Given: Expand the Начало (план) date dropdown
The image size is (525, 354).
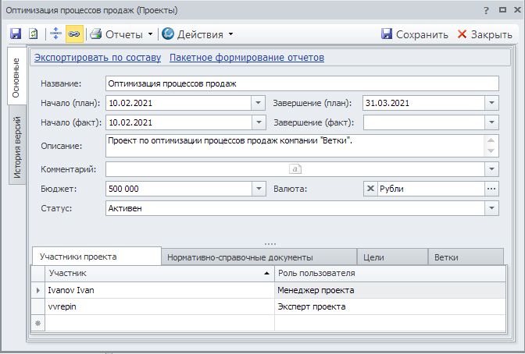Looking at the screenshot, I should [259, 103].
